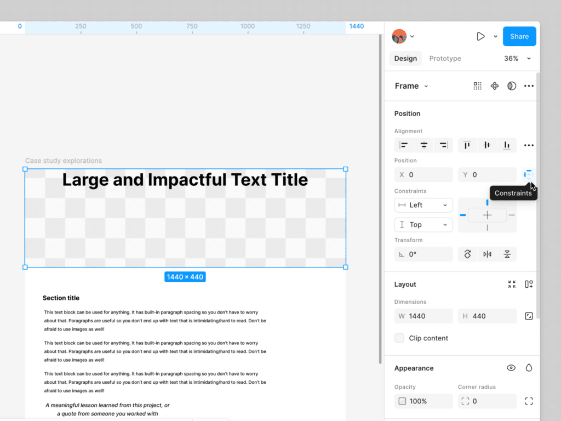Align the frame to vertical center
Image resolution: width=561 pixels, height=421 pixels.
coord(487,145)
